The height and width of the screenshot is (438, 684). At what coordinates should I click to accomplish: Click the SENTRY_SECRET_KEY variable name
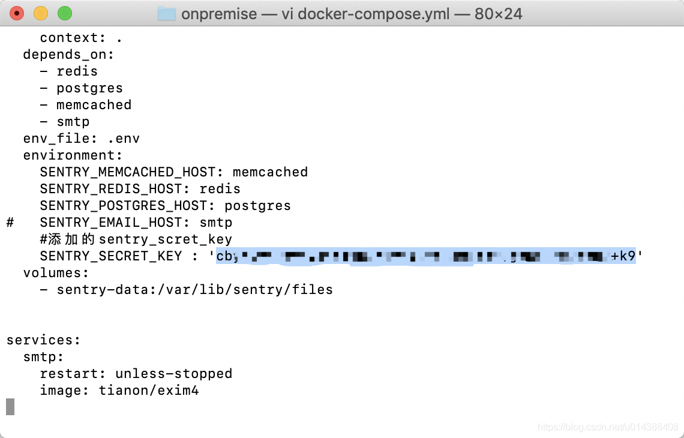pos(111,256)
